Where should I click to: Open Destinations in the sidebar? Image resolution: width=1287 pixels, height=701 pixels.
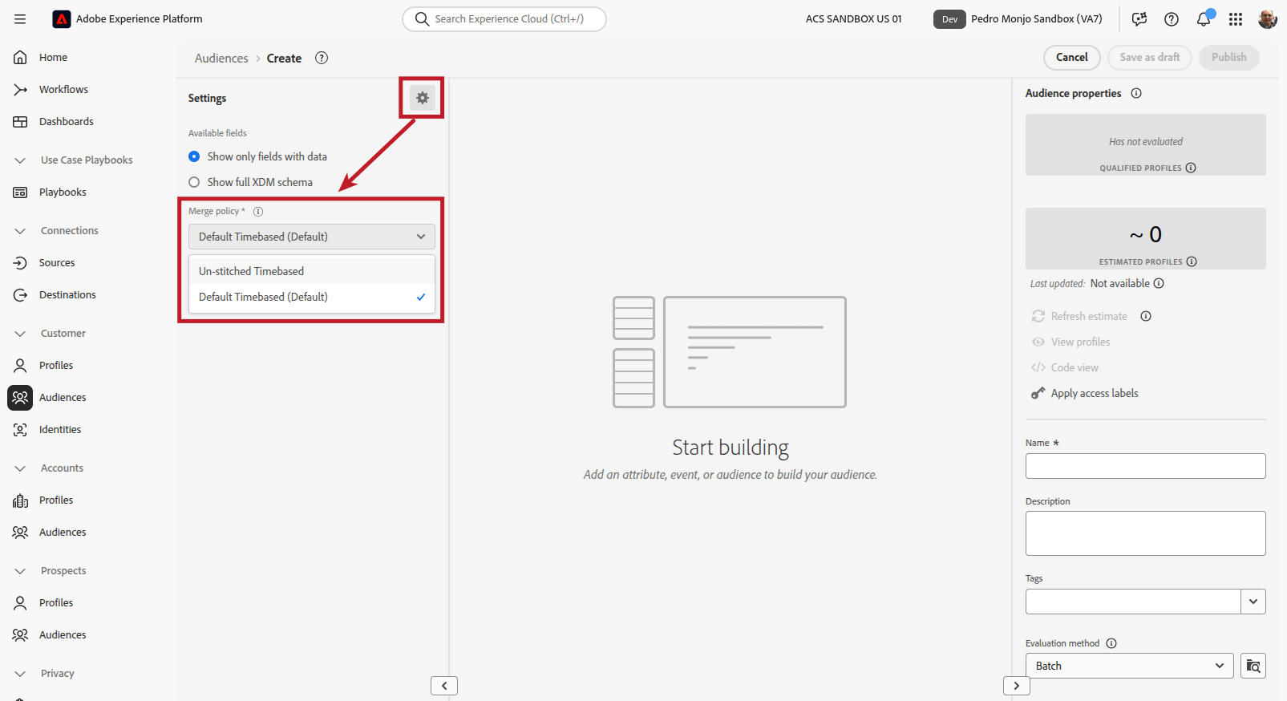pyautogui.click(x=67, y=295)
